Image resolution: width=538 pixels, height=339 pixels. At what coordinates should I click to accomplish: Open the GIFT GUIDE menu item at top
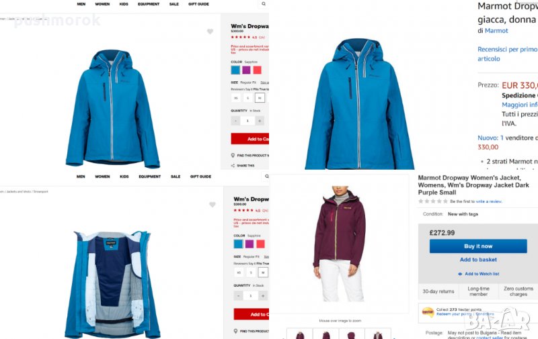[x=198, y=4]
